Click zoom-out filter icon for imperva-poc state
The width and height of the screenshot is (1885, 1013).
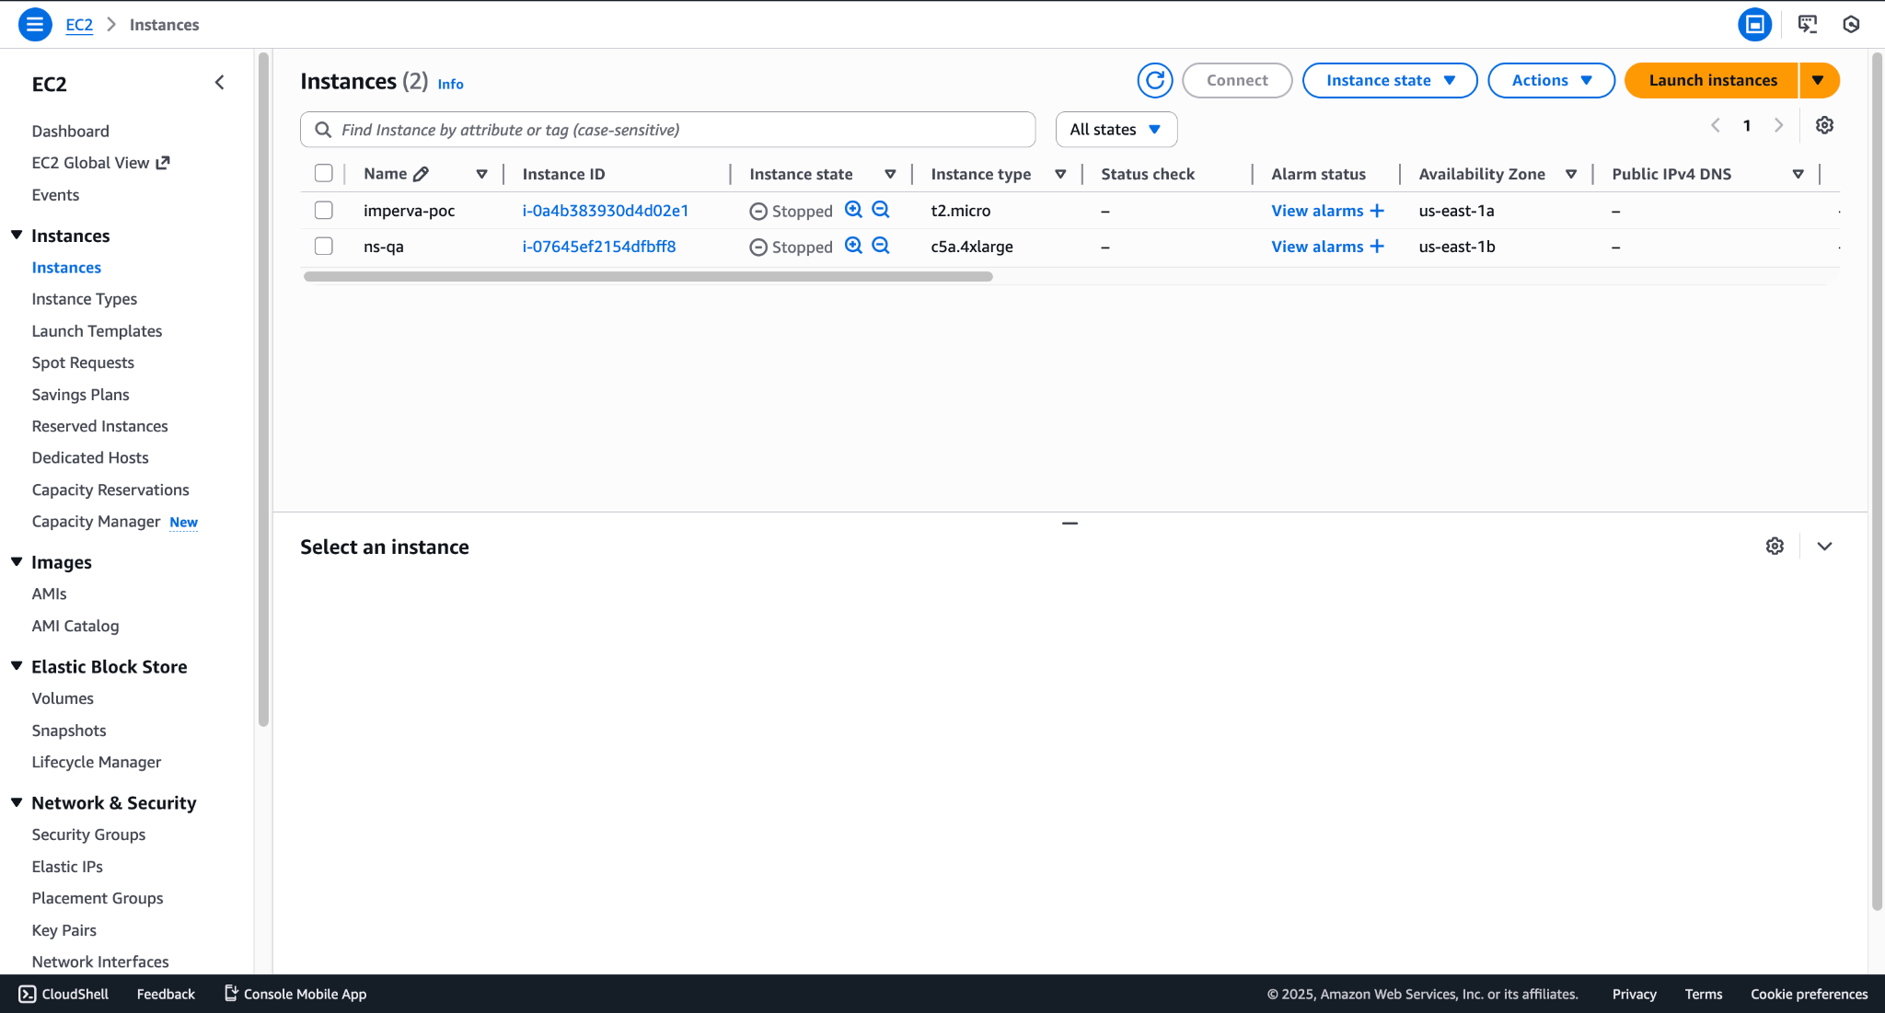coord(881,210)
